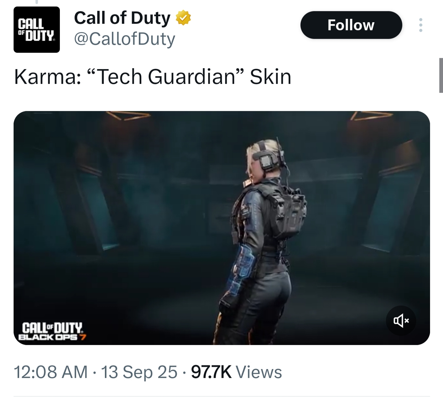Click the 13 Sep 25 date
This screenshot has height=402, width=443.
coord(139,372)
